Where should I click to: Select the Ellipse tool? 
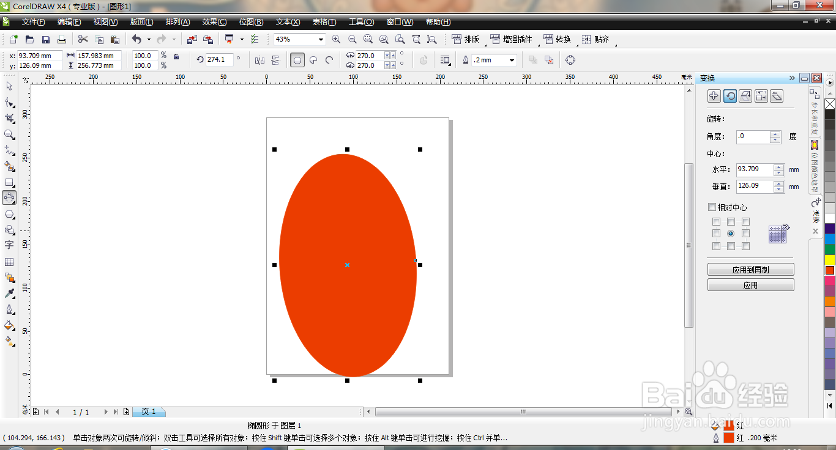pos(9,197)
